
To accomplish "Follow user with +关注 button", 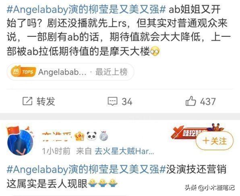I will [x=215, y=141].
